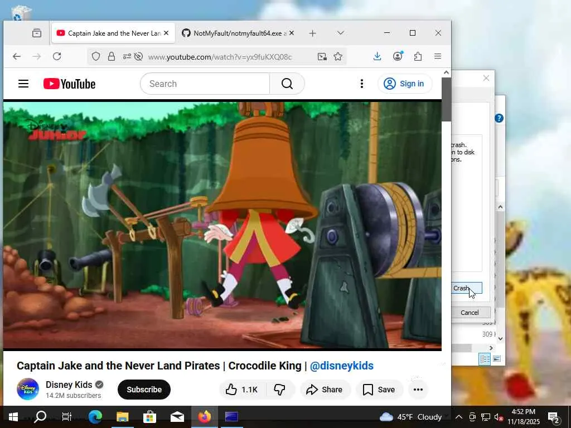The width and height of the screenshot is (571, 428).
Task: Open the Firefox application menu
Action: [438, 56]
